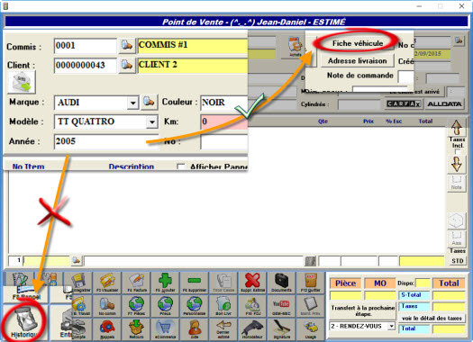Screen dimensions: 473x342
Task: Click the Achats calendar icon
Action: pos(295,47)
